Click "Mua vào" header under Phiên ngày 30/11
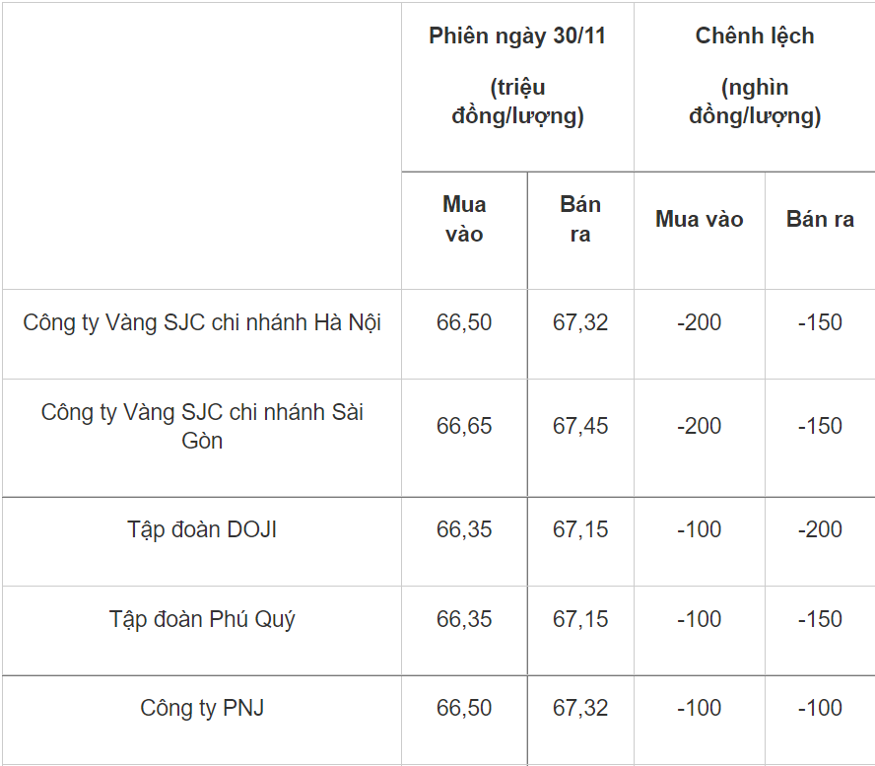The height and width of the screenshot is (766, 875). click(464, 219)
